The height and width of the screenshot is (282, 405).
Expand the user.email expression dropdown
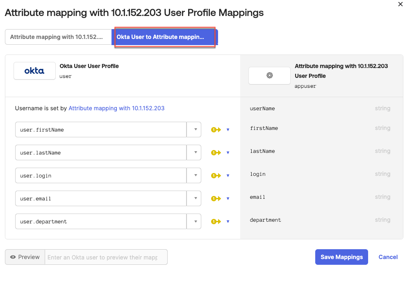point(194,198)
